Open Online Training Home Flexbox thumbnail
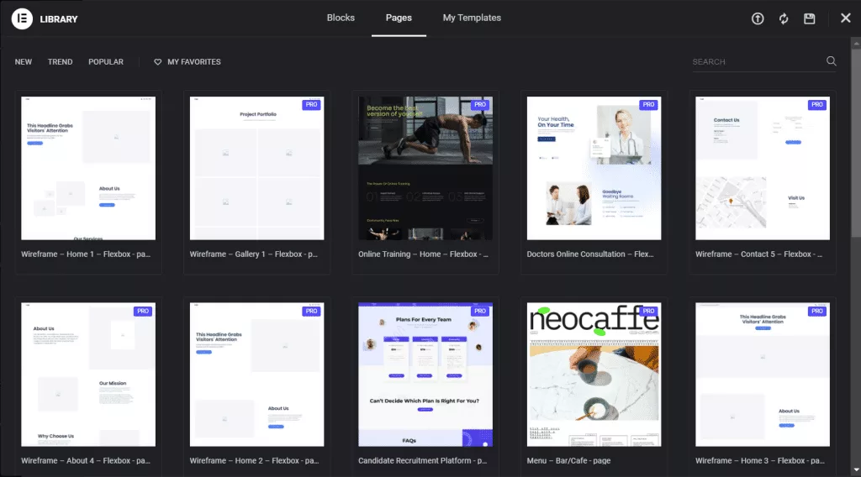This screenshot has width=861, height=477. tap(425, 168)
